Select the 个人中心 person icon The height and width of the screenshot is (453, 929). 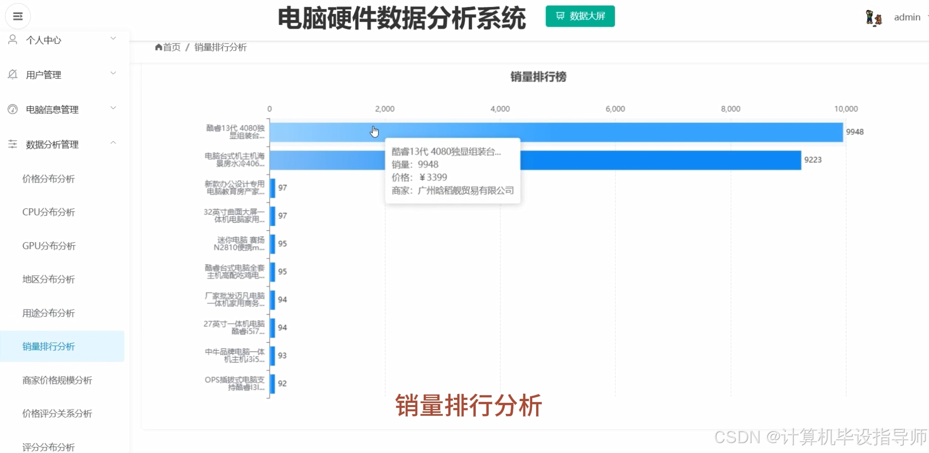[12, 40]
